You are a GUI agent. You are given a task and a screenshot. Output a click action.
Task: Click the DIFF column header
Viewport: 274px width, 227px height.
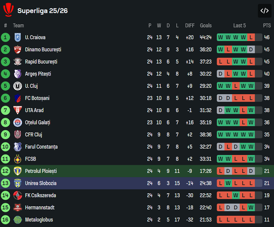(x=190, y=25)
